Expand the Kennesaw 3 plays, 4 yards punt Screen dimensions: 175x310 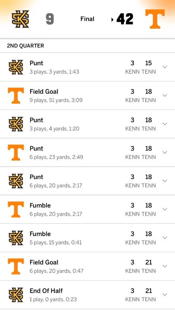(165, 124)
